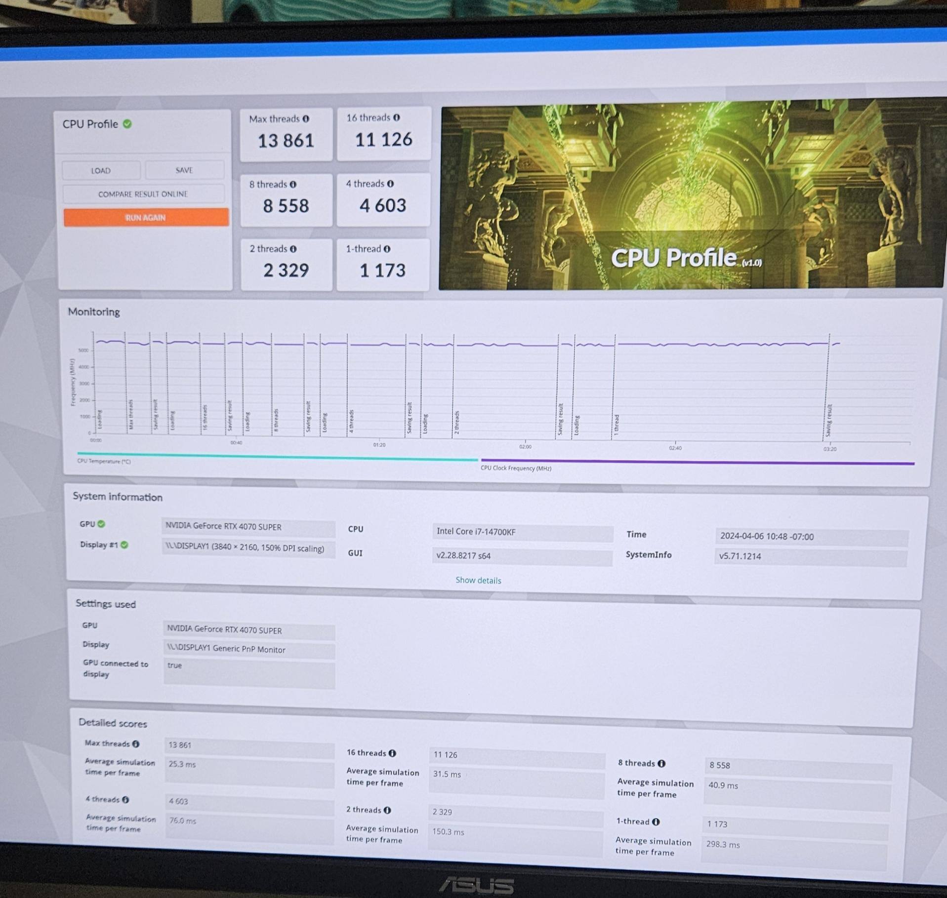947x898 pixels.
Task: Open info icon on 1-thread score tile
Action: coord(387,249)
